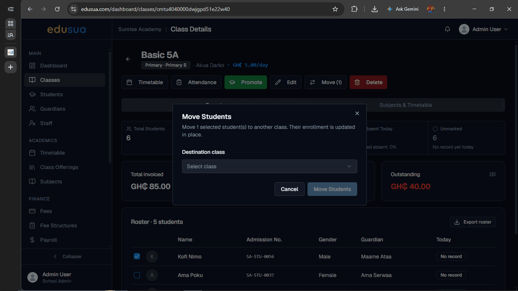
Task: Open class Attendance
Action: (196, 82)
